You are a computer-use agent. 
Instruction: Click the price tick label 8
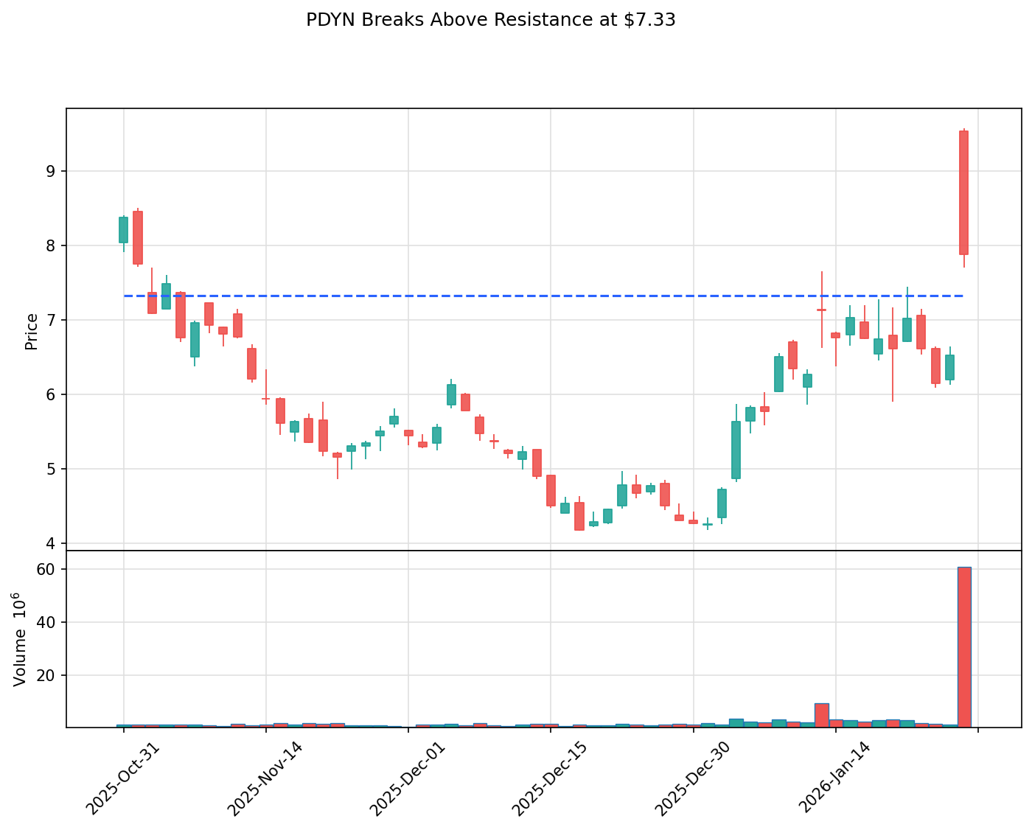(x=52, y=245)
